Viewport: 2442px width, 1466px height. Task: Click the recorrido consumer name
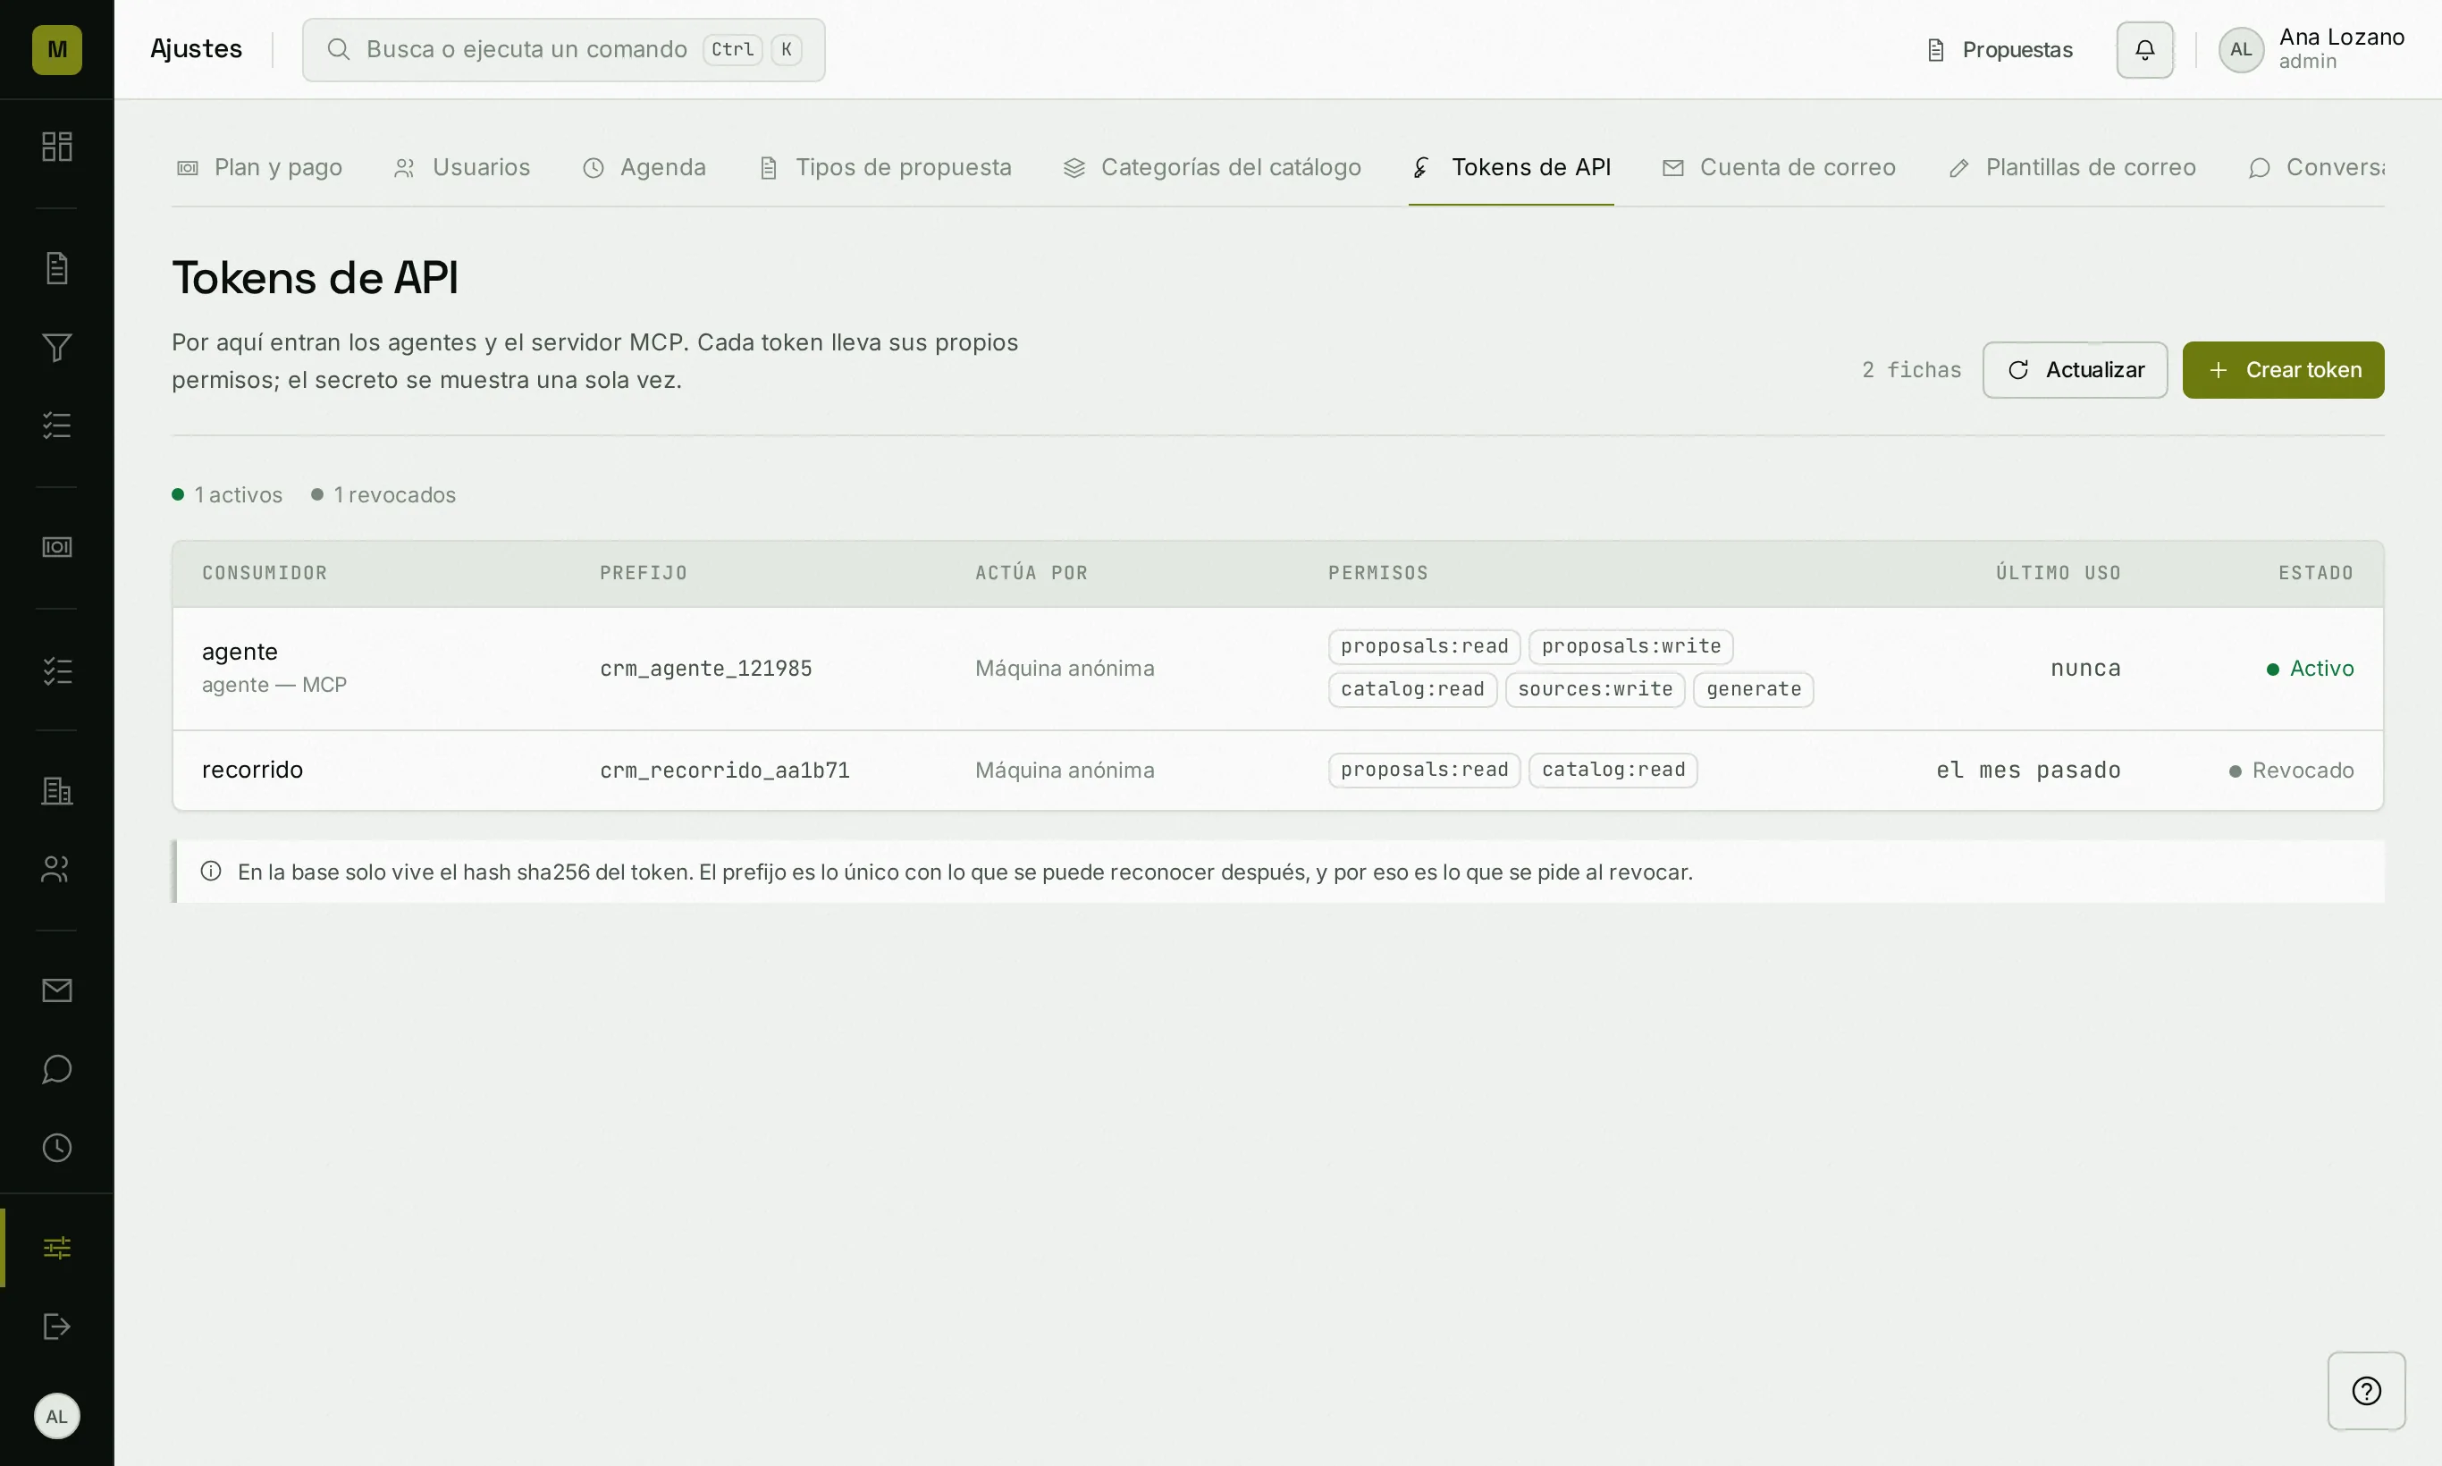[x=252, y=770]
